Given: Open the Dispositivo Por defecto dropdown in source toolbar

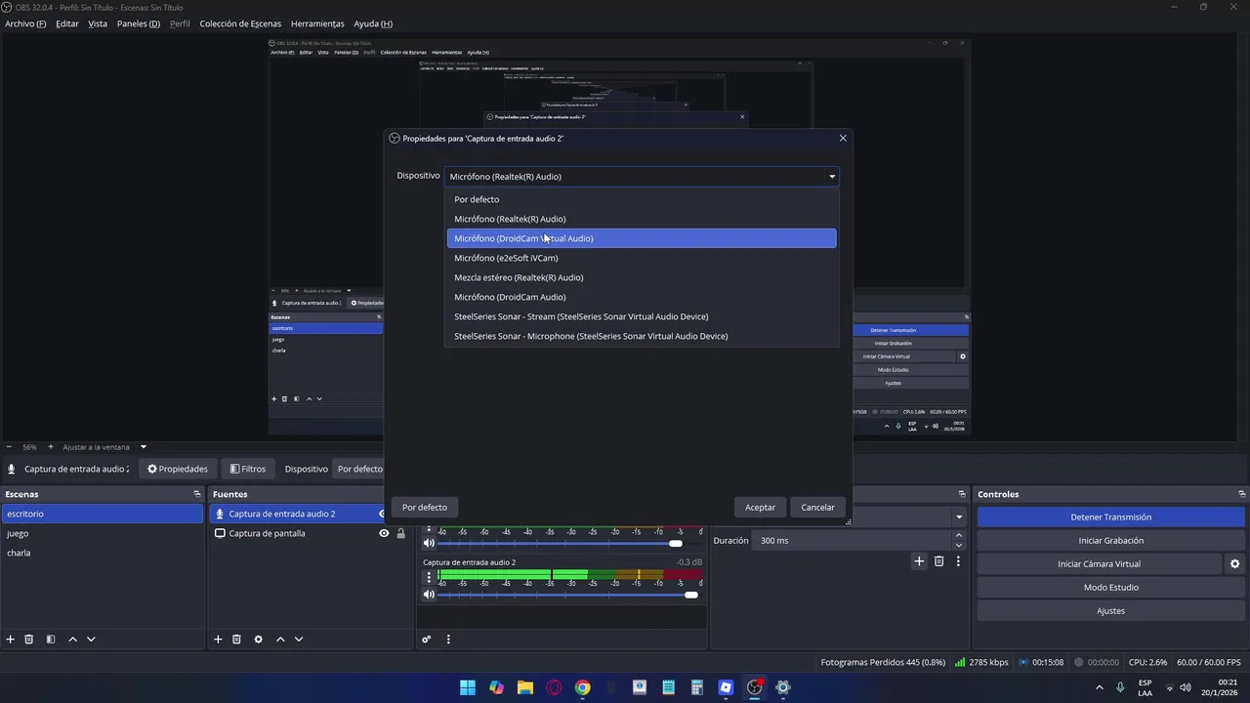Looking at the screenshot, I should (x=360, y=469).
